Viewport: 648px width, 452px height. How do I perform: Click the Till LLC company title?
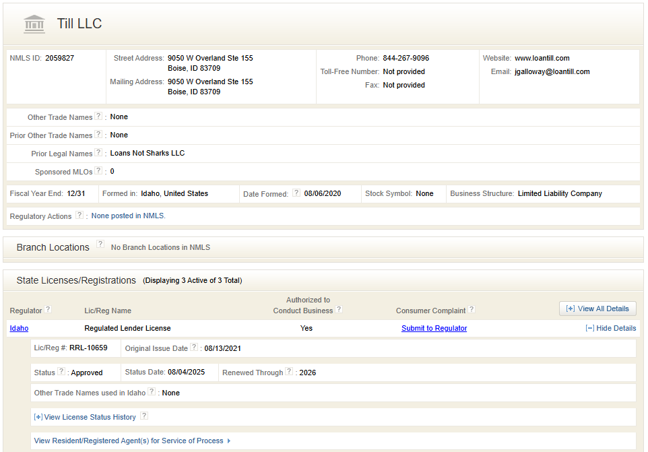79,24
